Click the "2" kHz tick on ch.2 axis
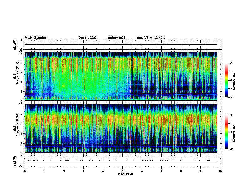This screenshot has height=192, width=248. [x=22, y=143]
